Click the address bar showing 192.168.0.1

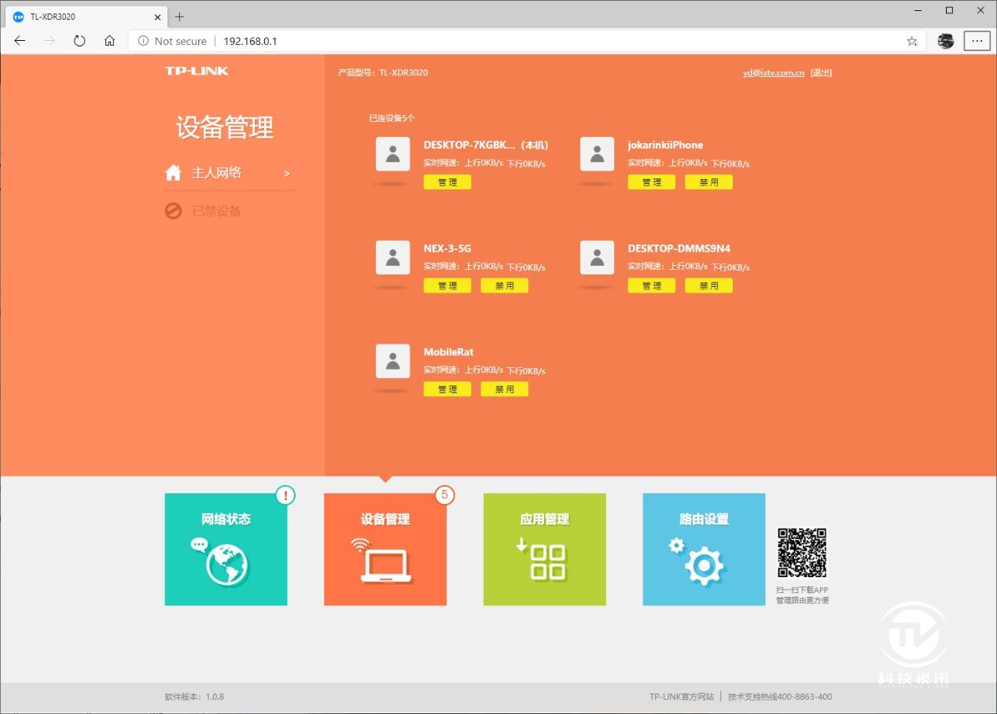(x=250, y=41)
